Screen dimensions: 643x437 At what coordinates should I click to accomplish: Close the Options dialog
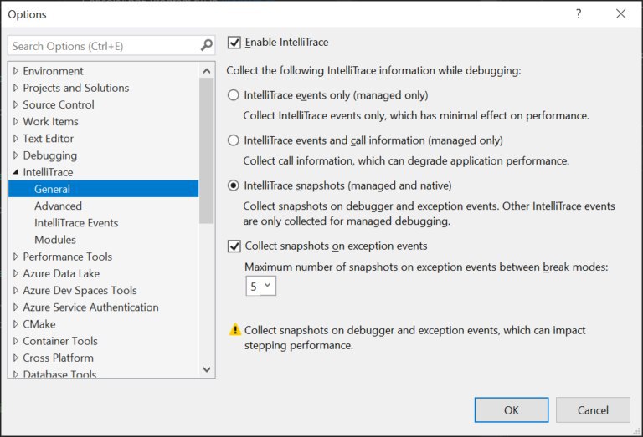[621, 14]
